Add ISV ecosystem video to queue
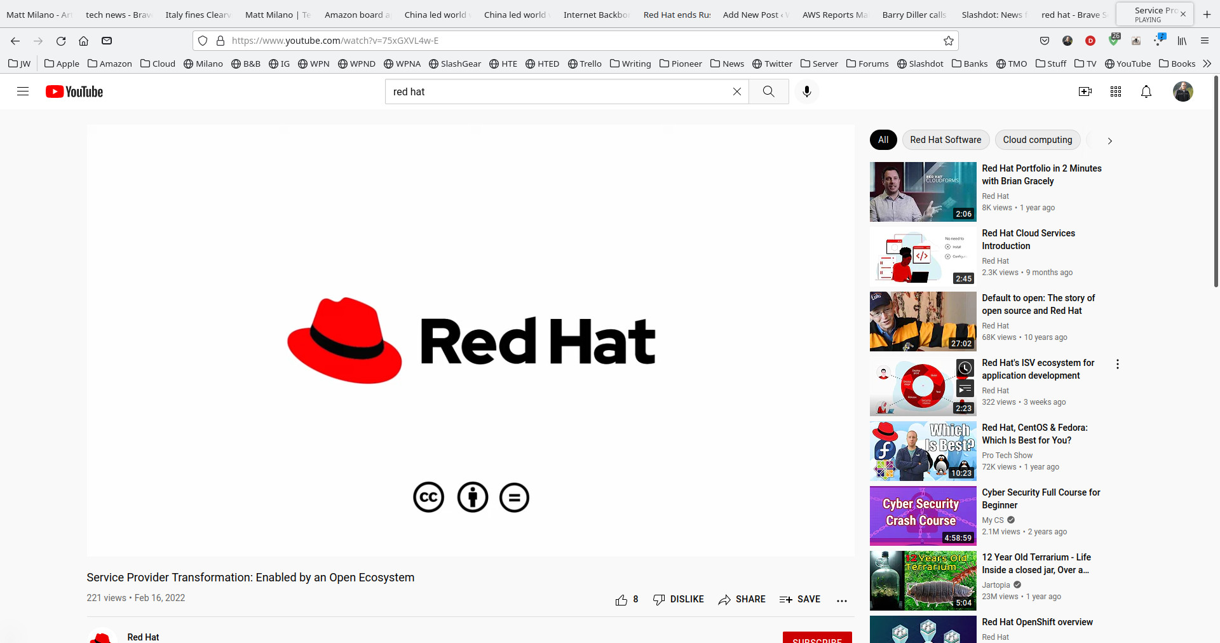Image resolution: width=1220 pixels, height=643 pixels. [965, 388]
